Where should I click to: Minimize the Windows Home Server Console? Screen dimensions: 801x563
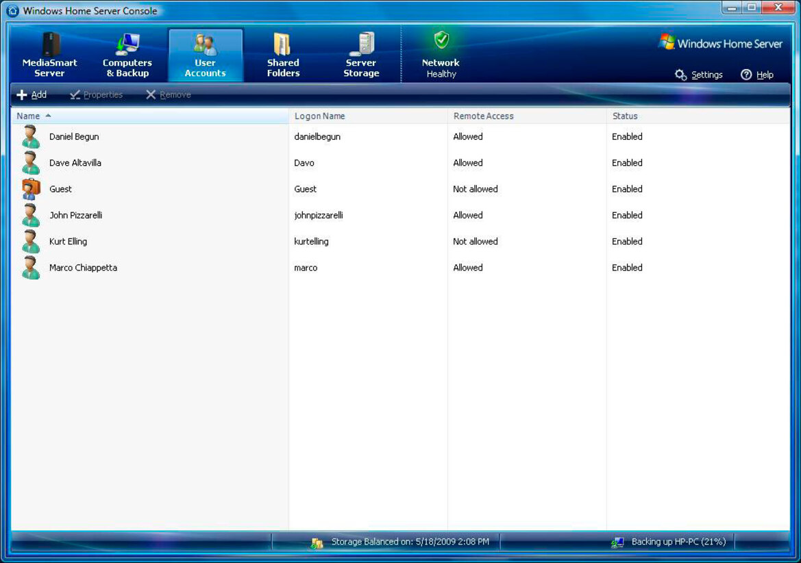pos(732,7)
